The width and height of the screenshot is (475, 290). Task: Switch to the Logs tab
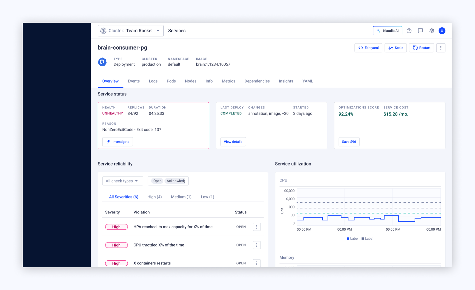tap(153, 81)
